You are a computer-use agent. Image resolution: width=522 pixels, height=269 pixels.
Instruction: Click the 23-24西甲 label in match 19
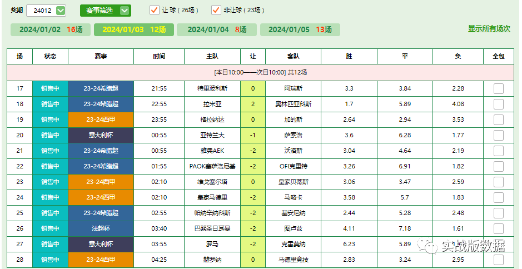(x=101, y=119)
